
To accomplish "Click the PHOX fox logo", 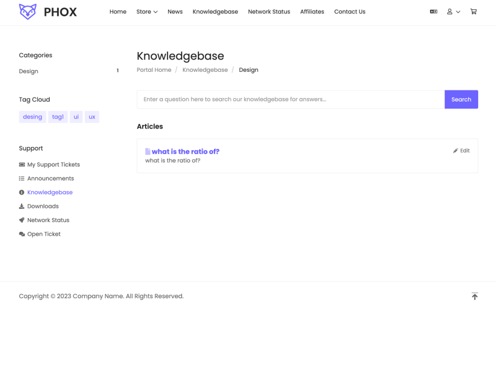I will pyautogui.click(x=28, y=12).
